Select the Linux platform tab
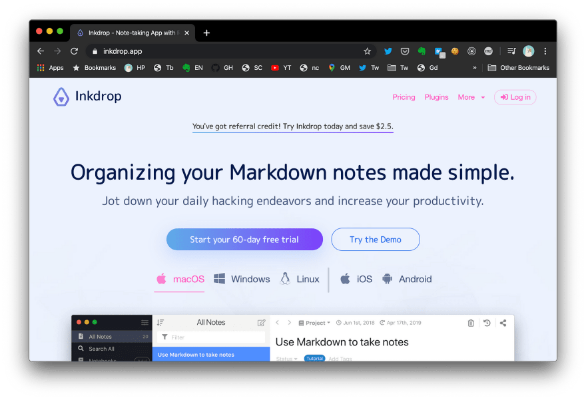The height and width of the screenshot is (400, 586). 300,279
